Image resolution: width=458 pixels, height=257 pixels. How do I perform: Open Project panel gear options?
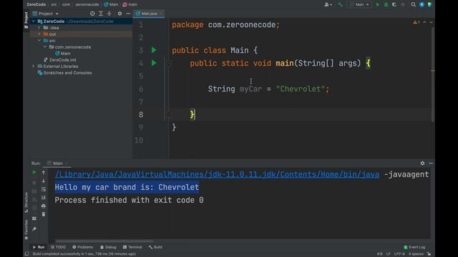tap(120, 14)
